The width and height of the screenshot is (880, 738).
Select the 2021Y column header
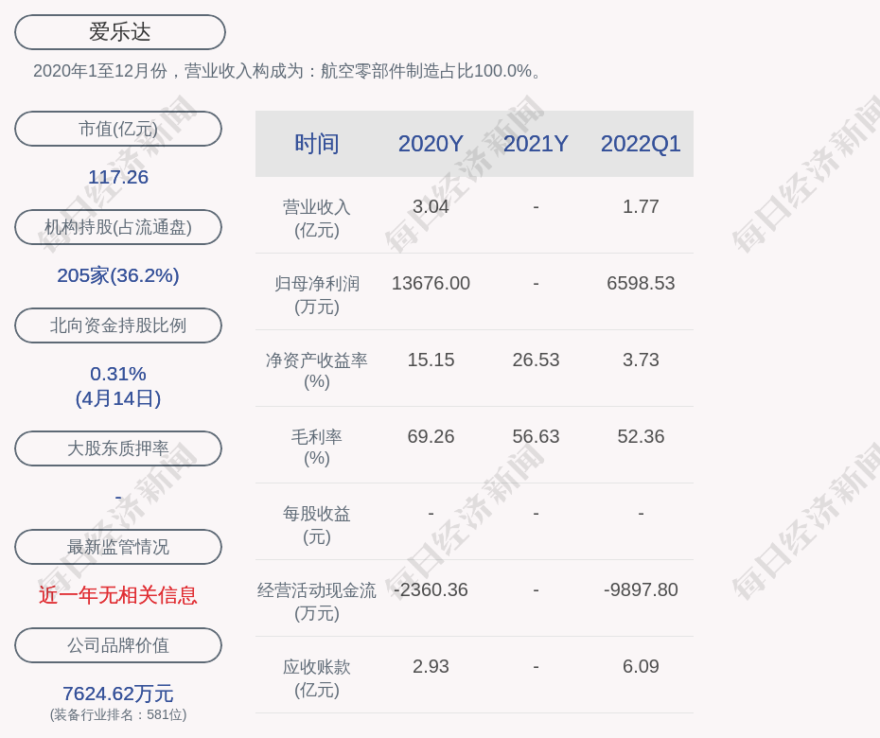pyautogui.click(x=536, y=144)
